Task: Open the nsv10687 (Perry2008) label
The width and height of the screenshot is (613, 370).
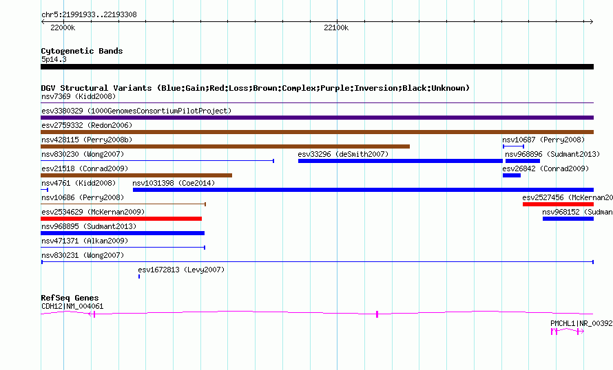Action: (543, 140)
